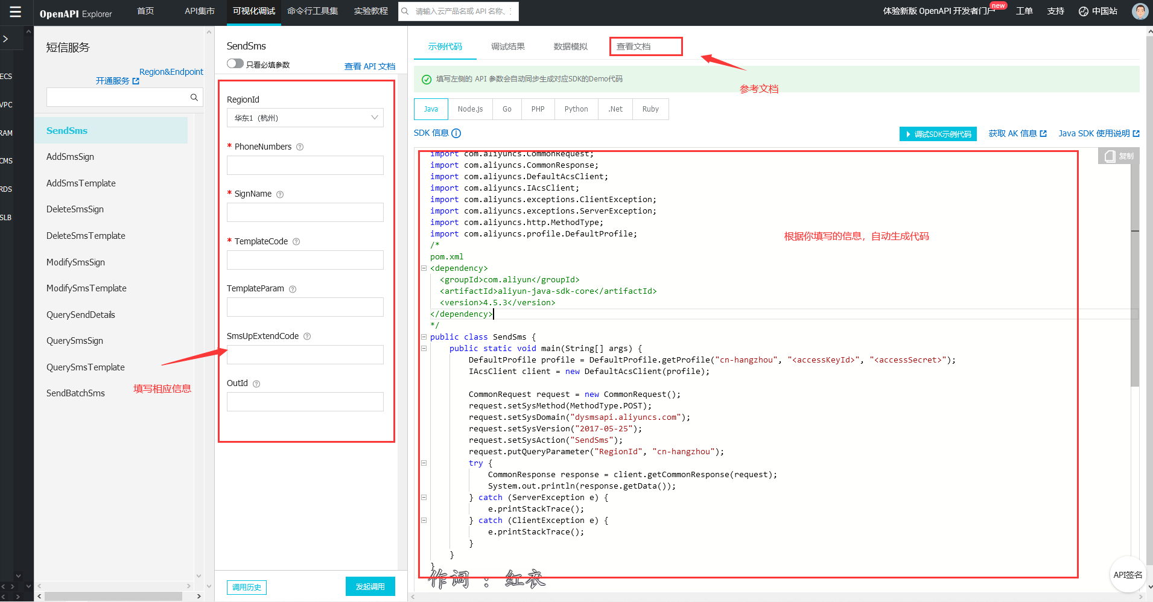Show help tooltip for SignName

click(280, 194)
